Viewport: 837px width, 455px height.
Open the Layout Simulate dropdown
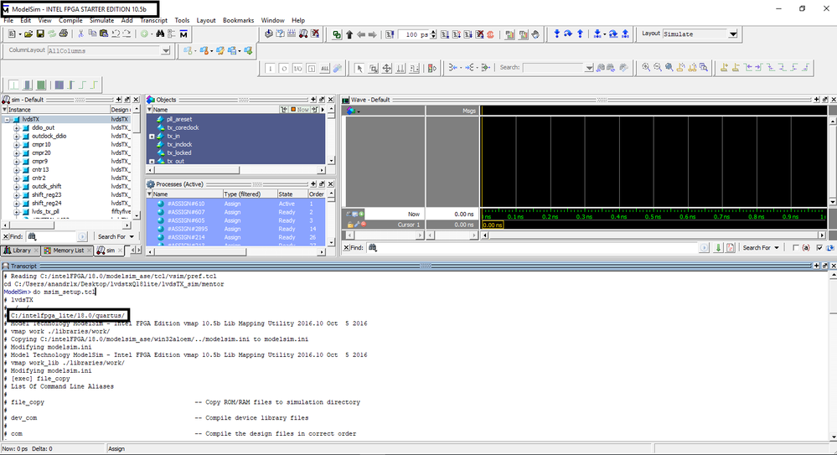coord(733,34)
